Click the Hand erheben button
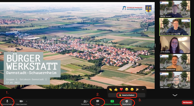Viewport: 194px width, 106px height. [127, 95]
